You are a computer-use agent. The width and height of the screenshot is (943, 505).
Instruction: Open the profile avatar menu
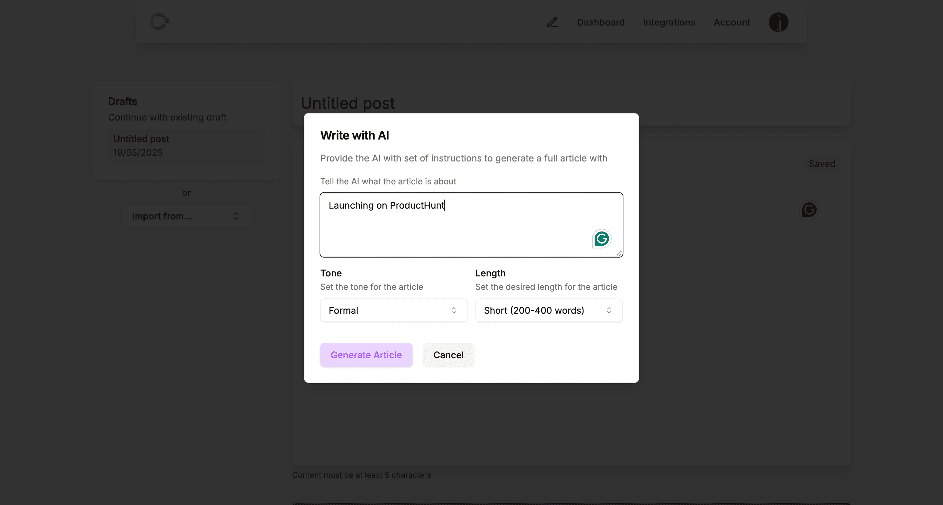[779, 22]
